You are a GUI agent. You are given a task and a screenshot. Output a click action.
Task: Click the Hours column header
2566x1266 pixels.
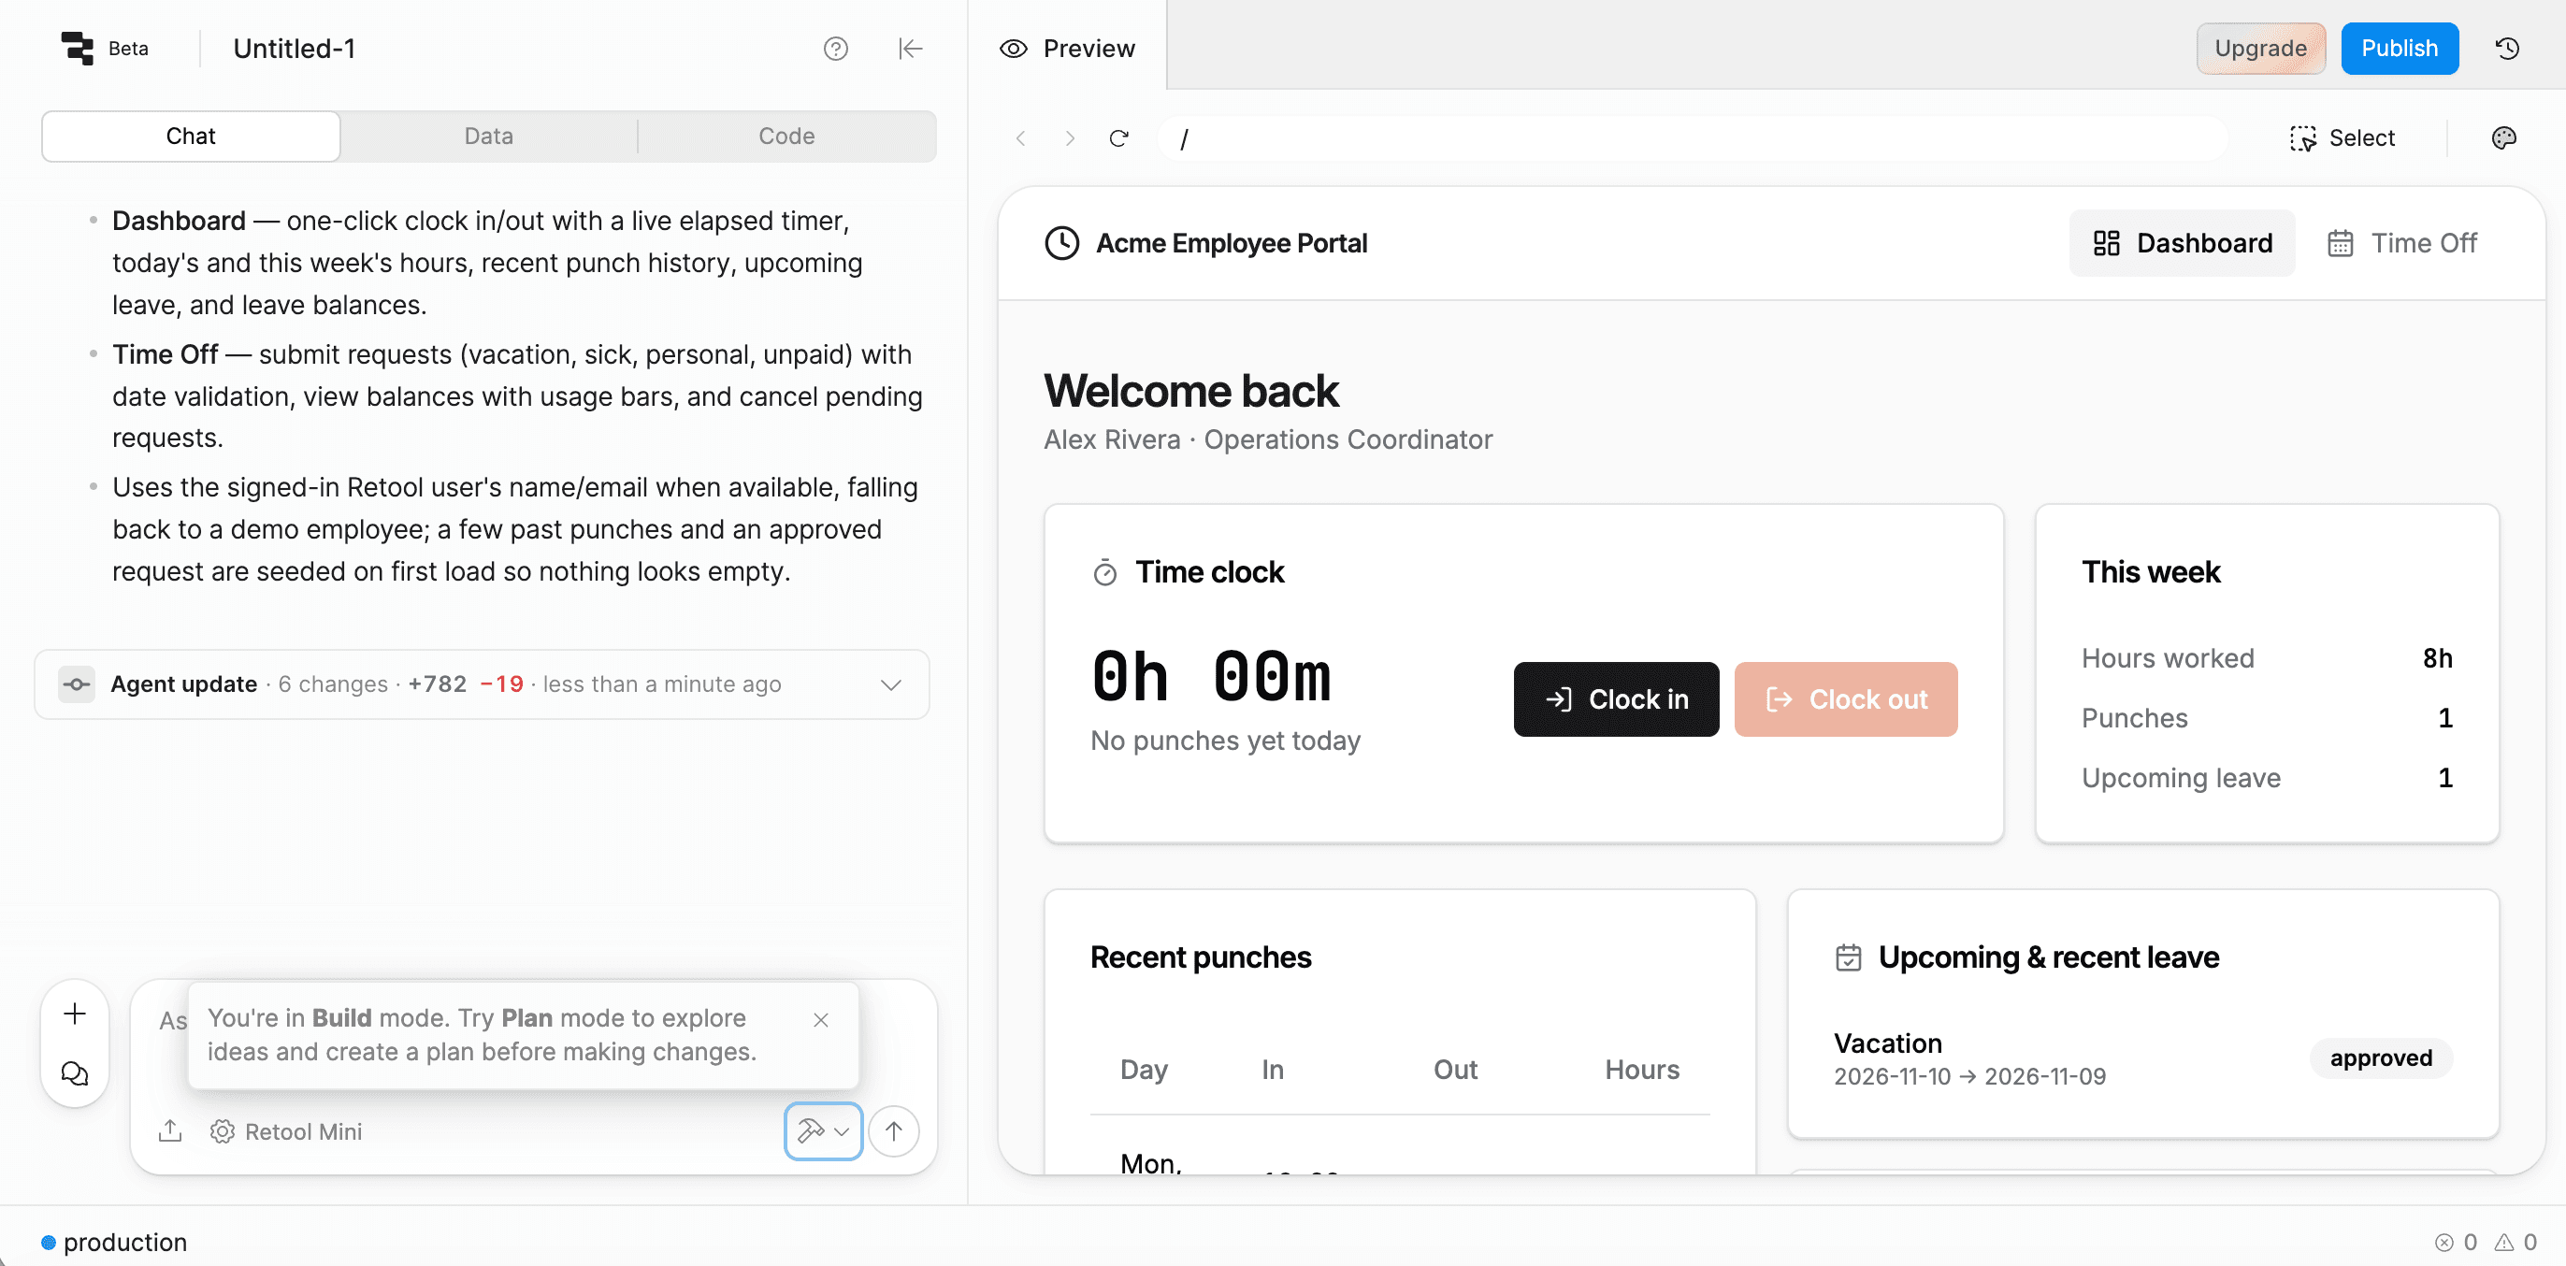1641,1070
